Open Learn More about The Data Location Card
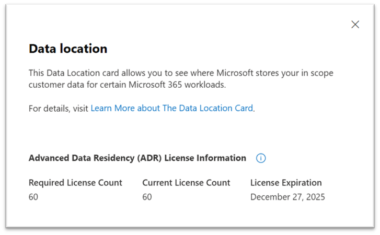Image resolution: width=380 pixels, height=235 pixels. tap(171, 108)
